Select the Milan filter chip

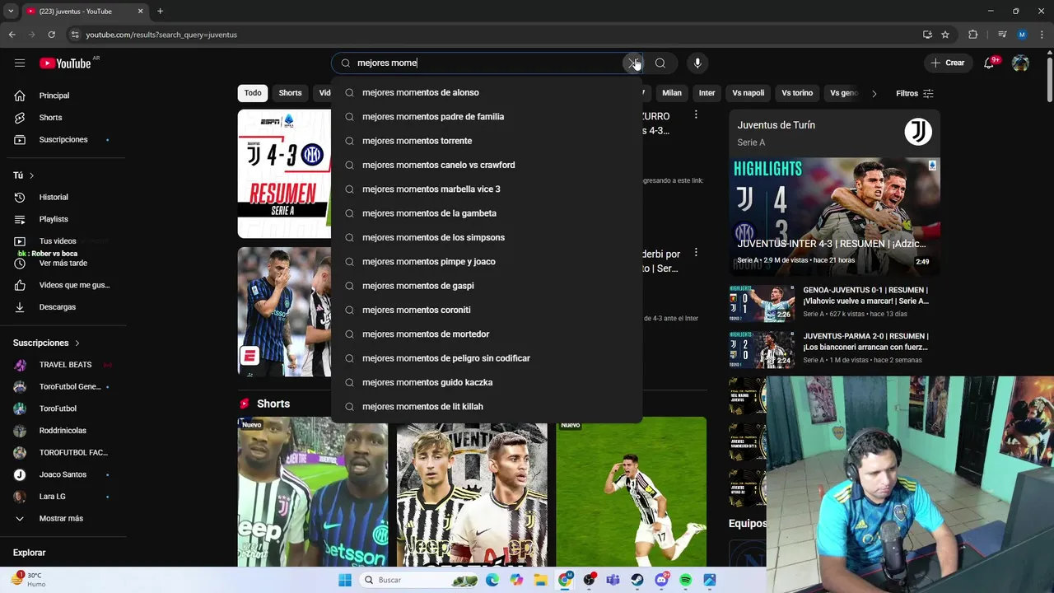pyautogui.click(x=672, y=93)
